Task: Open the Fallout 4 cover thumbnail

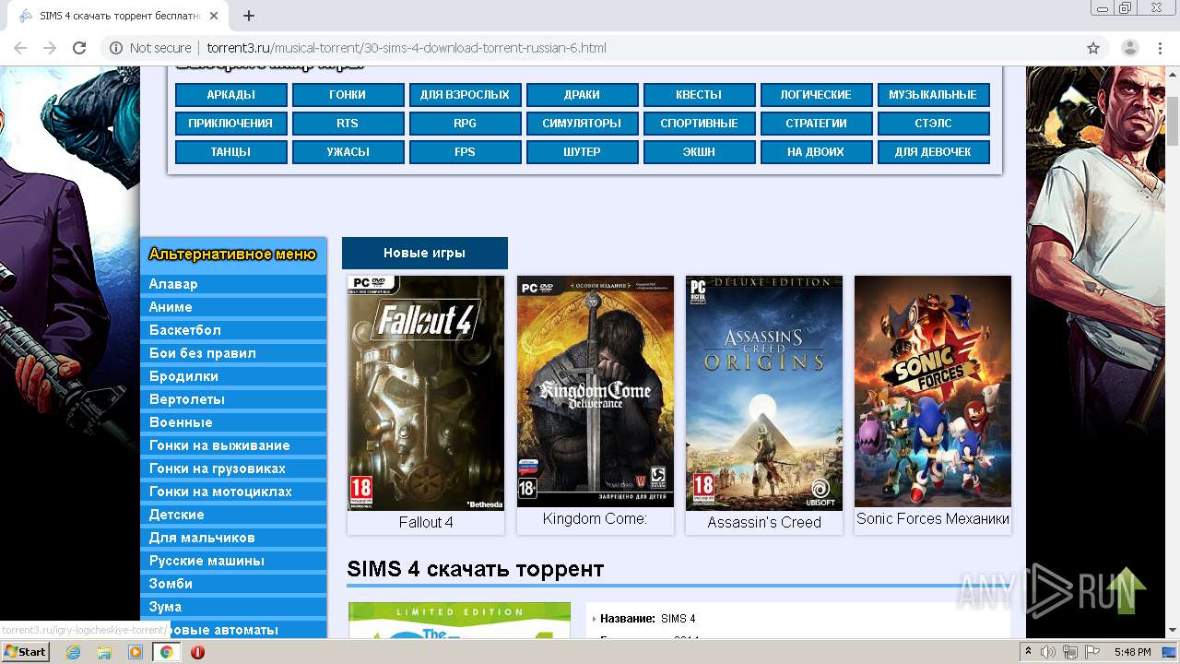Action: [426, 393]
